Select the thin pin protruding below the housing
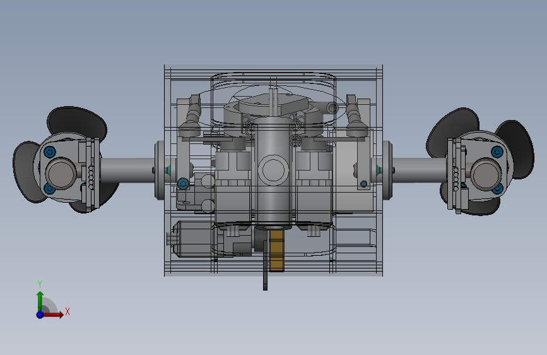Image resolution: width=547 pixels, height=355 pixels. pos(265,265)
